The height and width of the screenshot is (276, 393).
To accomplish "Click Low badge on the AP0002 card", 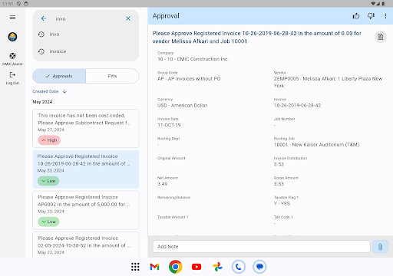I will (48, 222).
